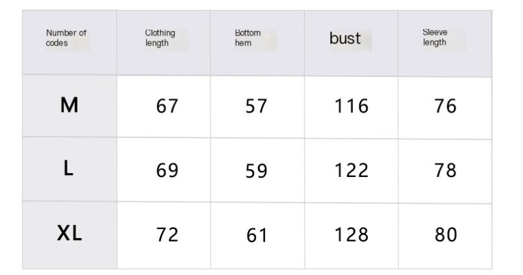Click the clothing length value 72
This screenshot has width=523, height=275.
pos(167,235)
